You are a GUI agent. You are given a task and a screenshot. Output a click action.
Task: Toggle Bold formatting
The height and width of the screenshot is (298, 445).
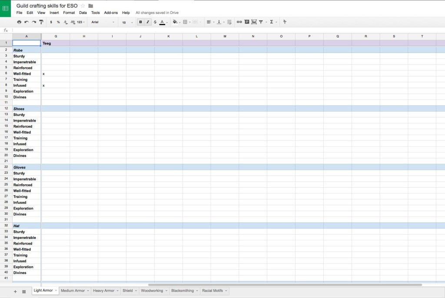[140, 22]
